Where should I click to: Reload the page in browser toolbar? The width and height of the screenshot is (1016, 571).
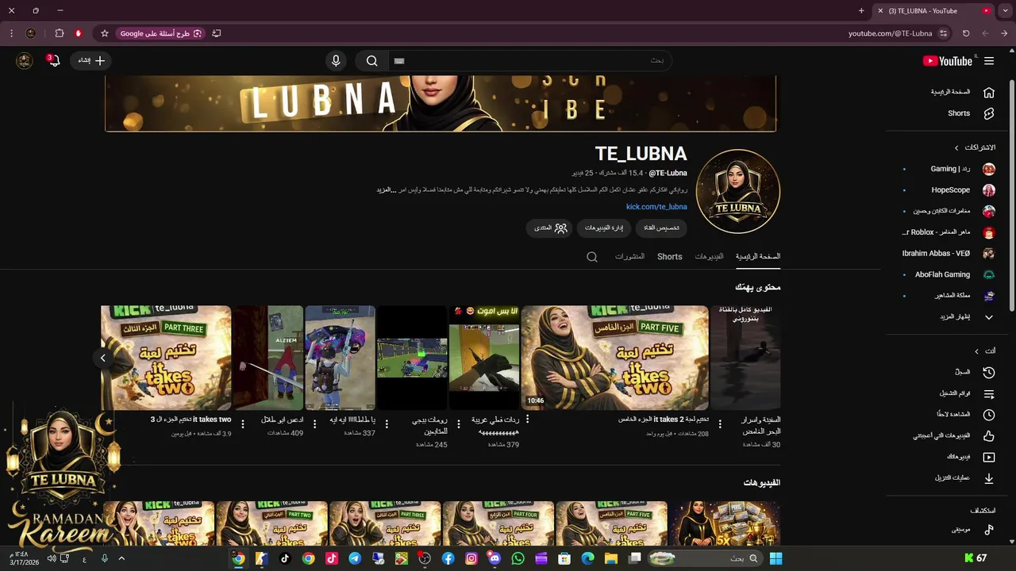[966, 33]
